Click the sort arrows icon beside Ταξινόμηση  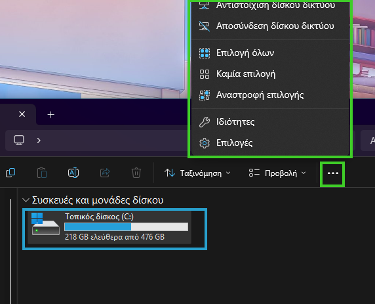pos(170,173)
